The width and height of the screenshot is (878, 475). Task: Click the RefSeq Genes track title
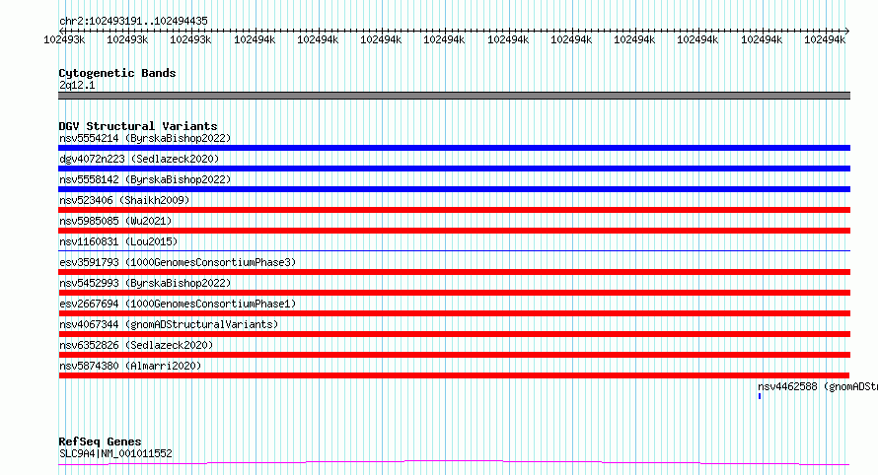click(100, 442)
